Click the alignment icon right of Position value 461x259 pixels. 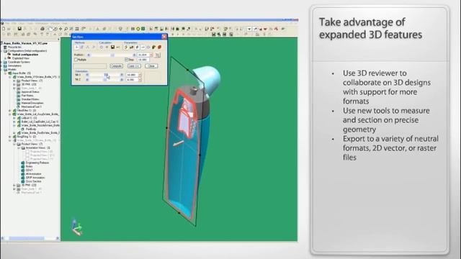(158, 55)
